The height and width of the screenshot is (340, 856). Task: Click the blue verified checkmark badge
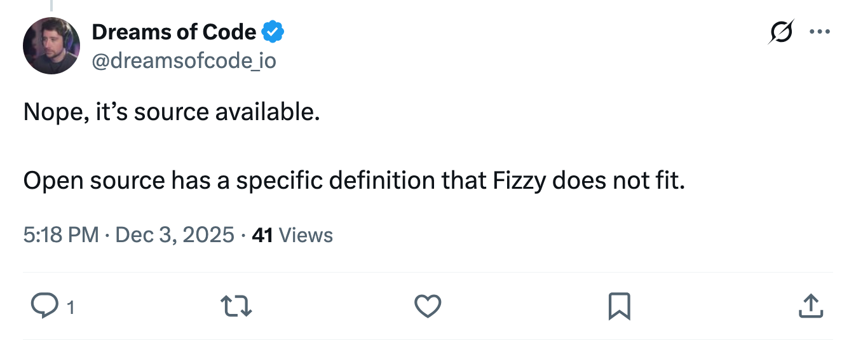[274, 32]
